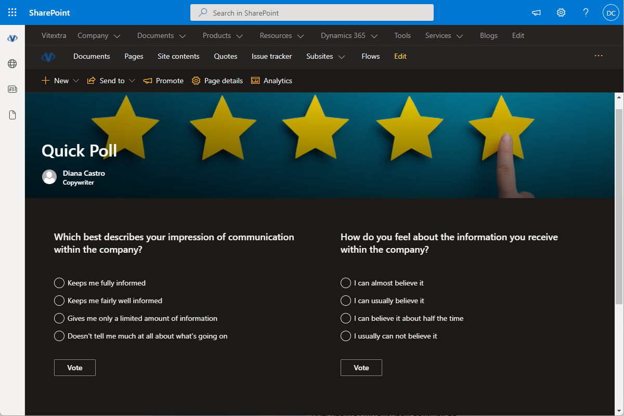Click the Search in SharePoint box
Viewport: 624px width, 416px height.
click(x=312, y=12)
